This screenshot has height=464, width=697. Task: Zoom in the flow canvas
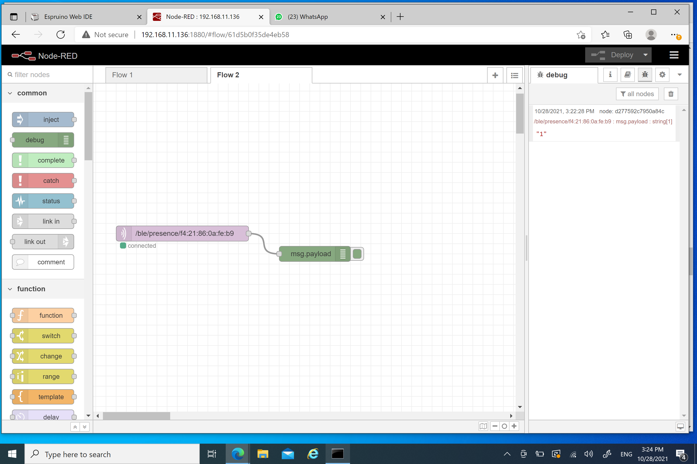pyautogui.click(x=514, y=426)
